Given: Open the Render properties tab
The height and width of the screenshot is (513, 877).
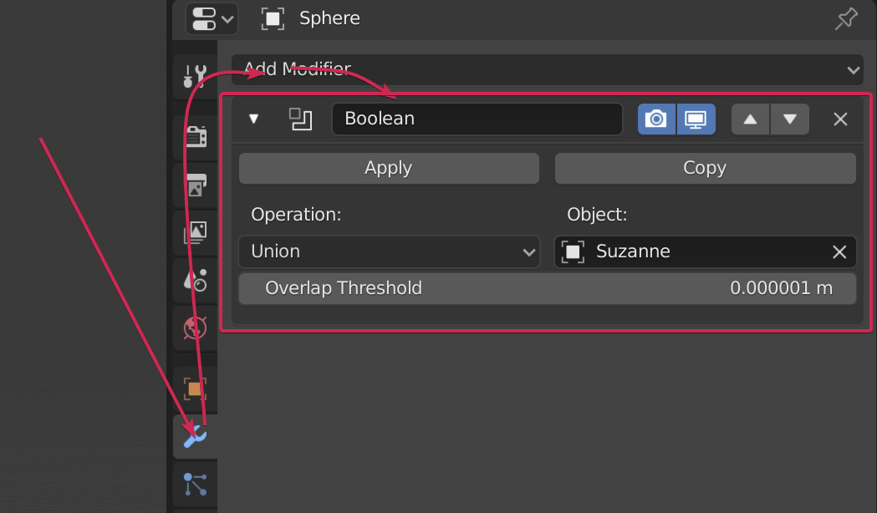Looking at the screenshot, I should pos(194,136).
